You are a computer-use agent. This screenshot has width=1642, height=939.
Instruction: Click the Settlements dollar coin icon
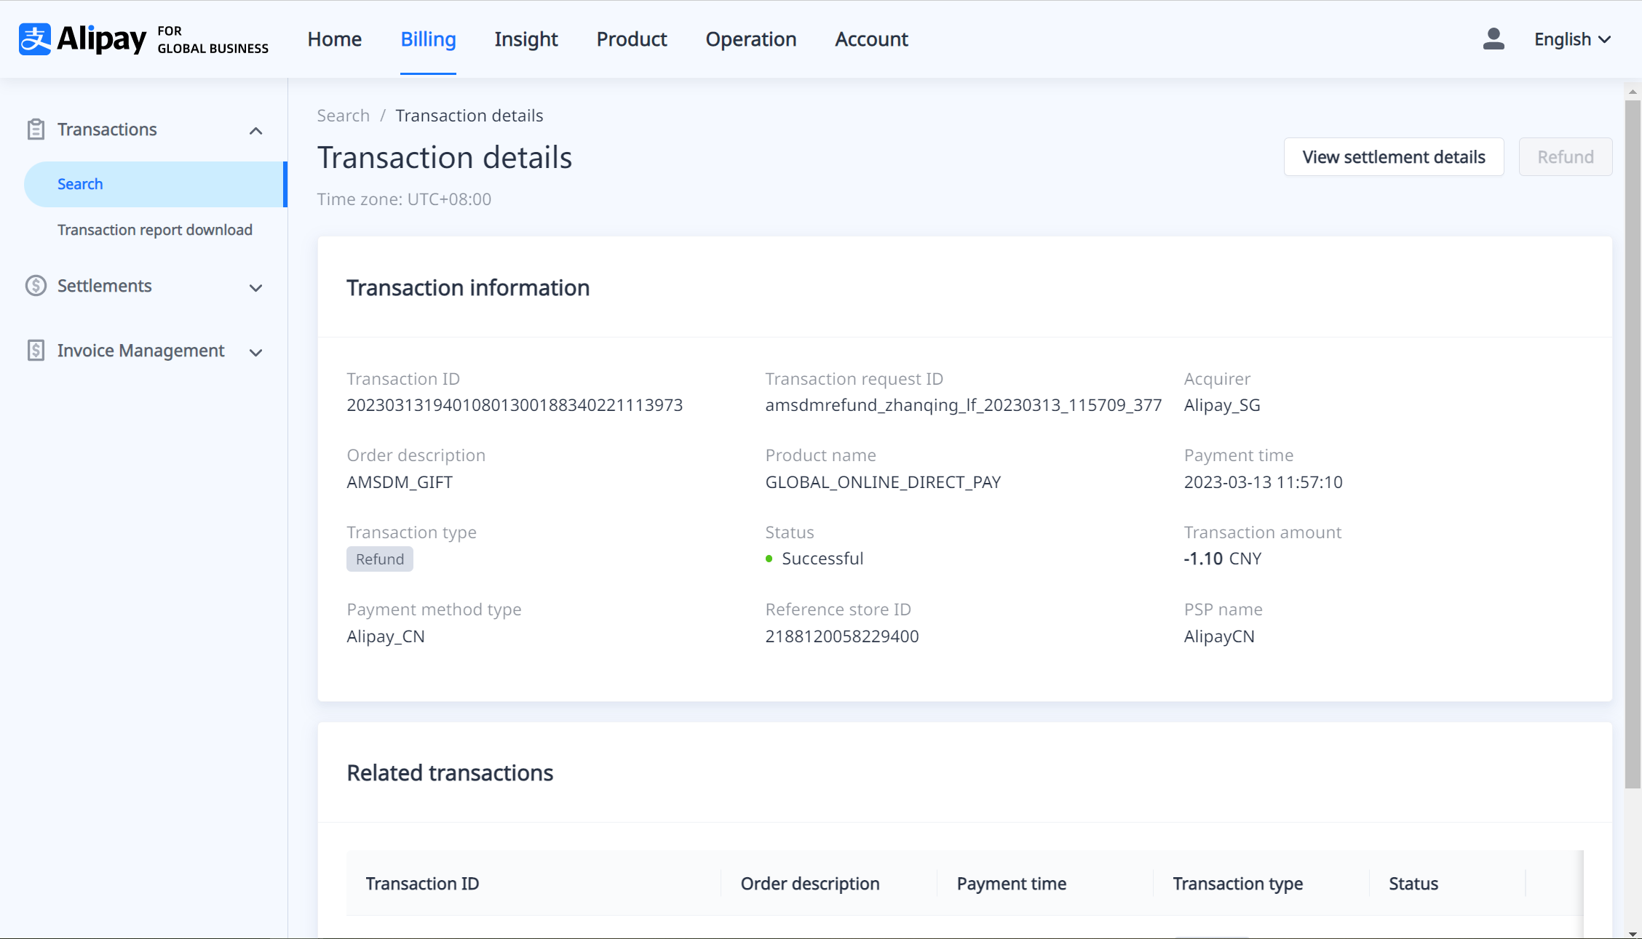36,286
